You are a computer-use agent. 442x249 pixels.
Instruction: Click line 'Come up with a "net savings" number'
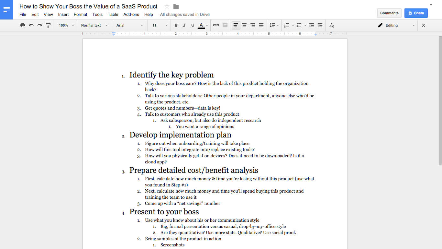182,203
